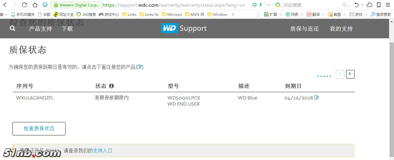Open 质保与返还 in the WD navigation
The width and height of the screenshot is (394, 160).
[x=304, y=29]
